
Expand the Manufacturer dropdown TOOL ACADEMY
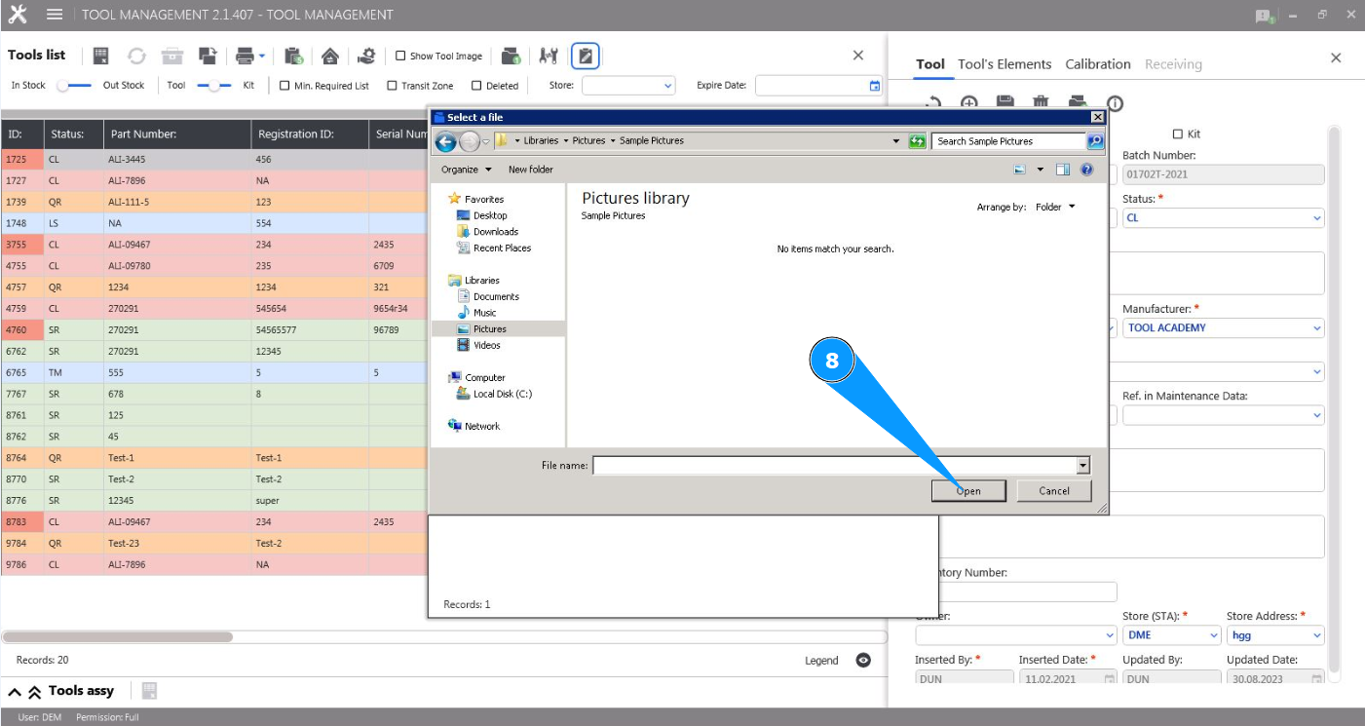tap(1223, 328)
